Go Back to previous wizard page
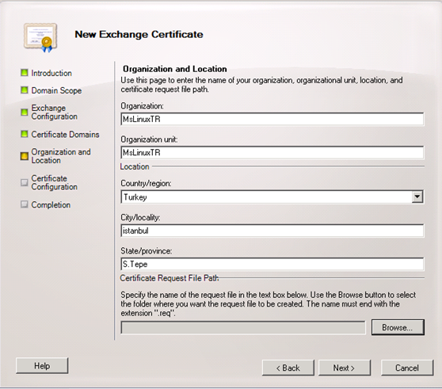This screenshot has width=442, height=389. 288,368
